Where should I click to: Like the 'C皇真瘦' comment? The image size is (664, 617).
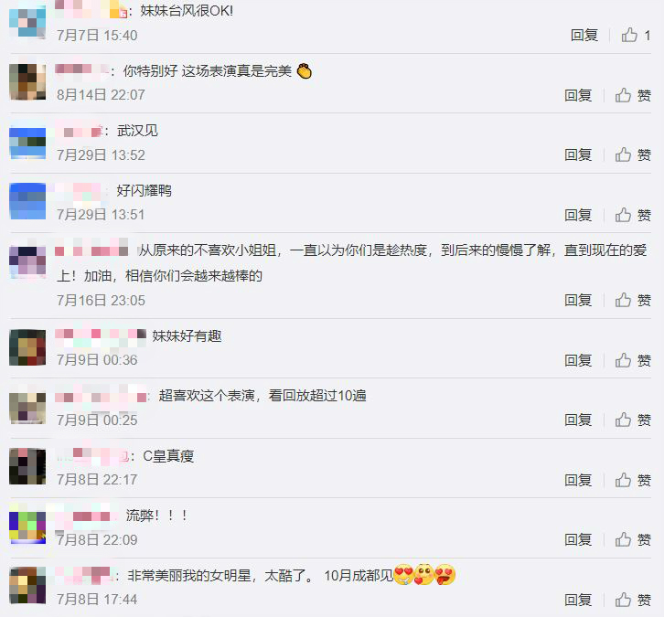pyautogui.click(x=633, y=480)
